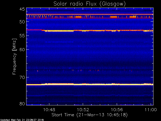Screen dimensions: 161x121
Task: Click the 70 MHz frequency tick label
Action: pos(22,77)
